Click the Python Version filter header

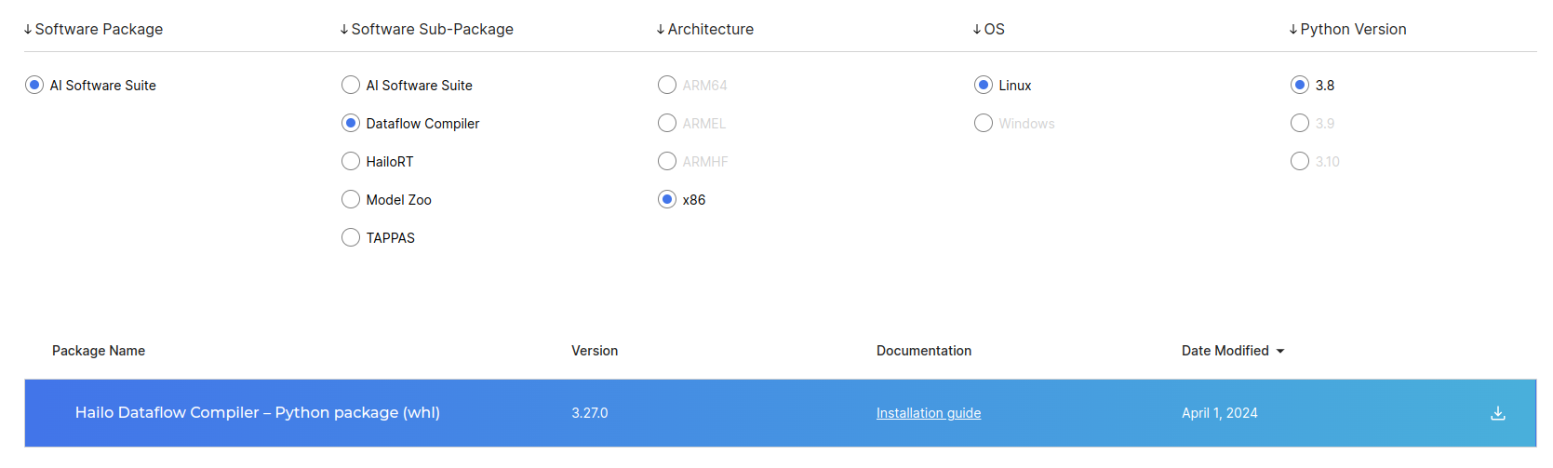pos(1348,30)
